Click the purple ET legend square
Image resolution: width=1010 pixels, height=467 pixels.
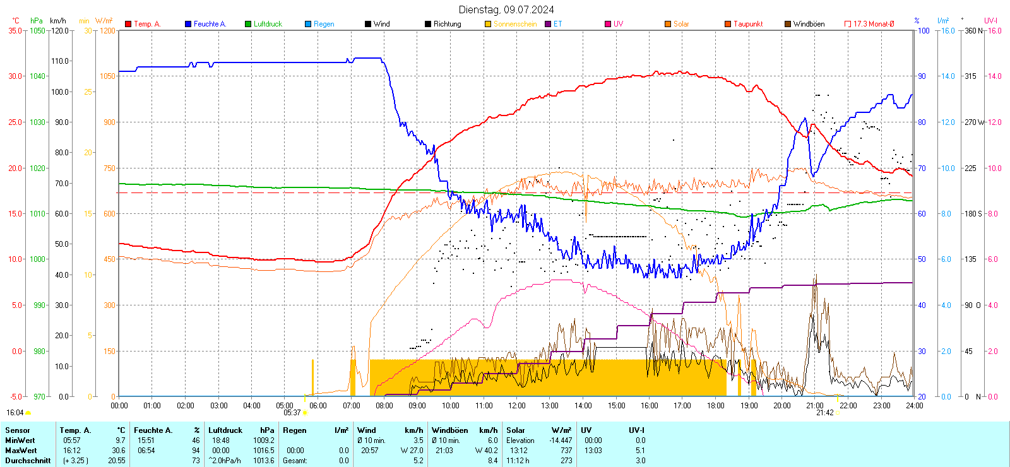click(x=548, y=24)
